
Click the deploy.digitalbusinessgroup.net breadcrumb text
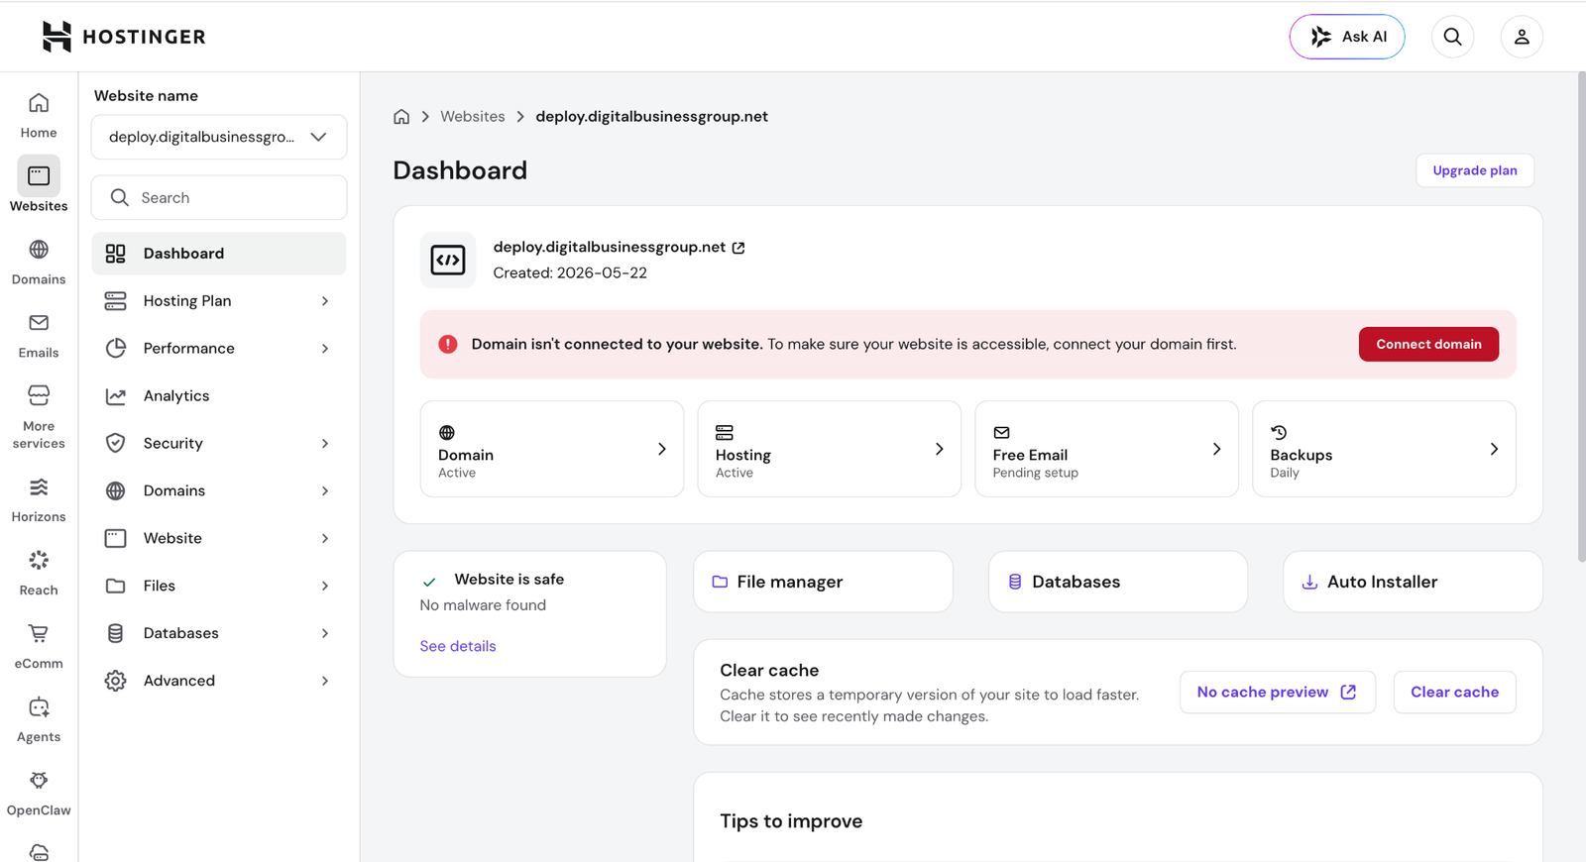click(x=652, y=117)
